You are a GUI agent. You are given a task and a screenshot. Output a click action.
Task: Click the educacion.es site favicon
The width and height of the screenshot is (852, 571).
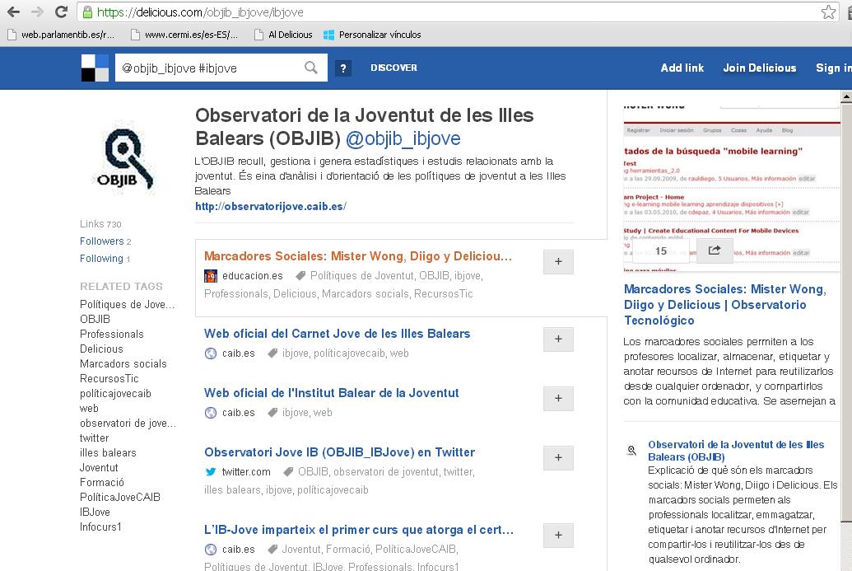(210, 276)
